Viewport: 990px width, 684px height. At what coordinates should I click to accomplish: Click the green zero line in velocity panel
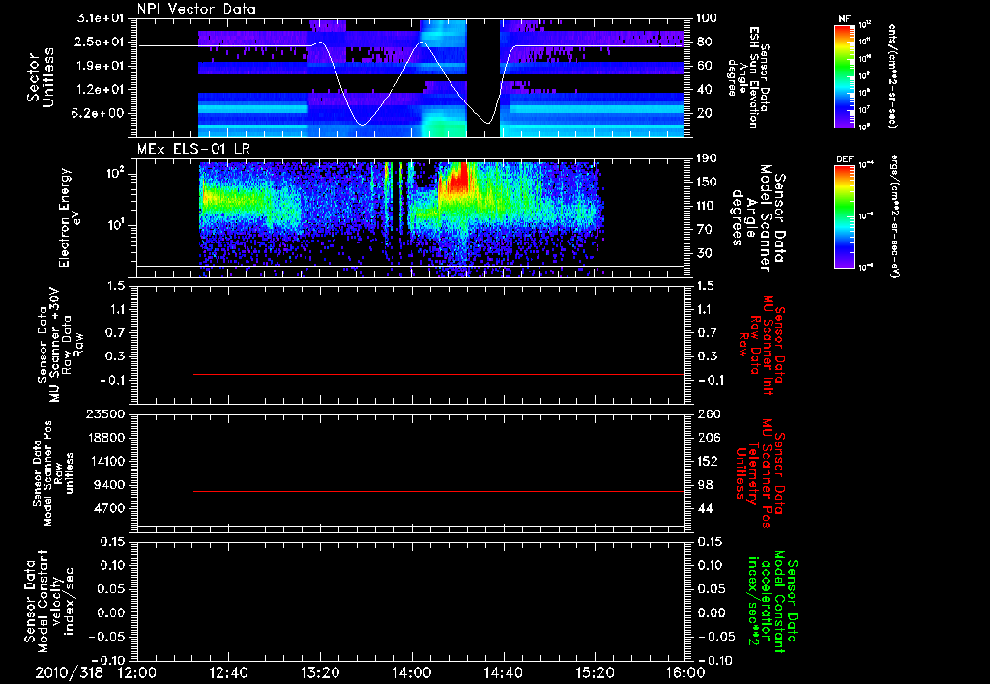coord(411,613)
